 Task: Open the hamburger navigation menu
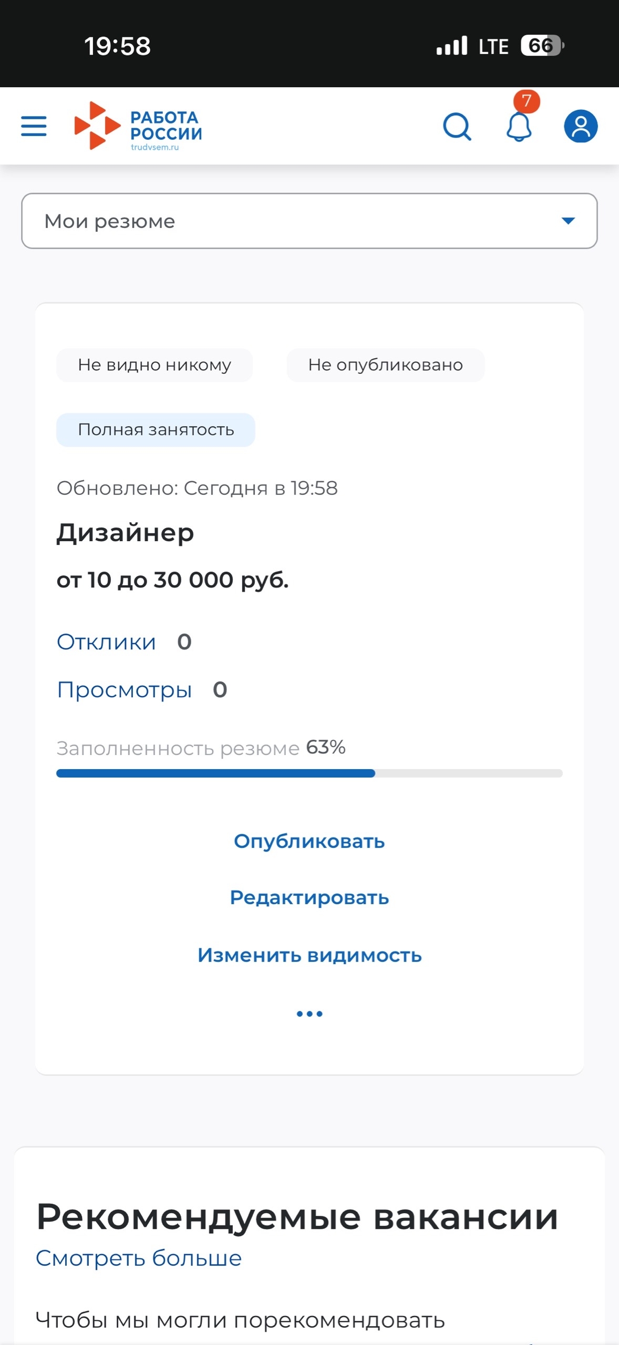(x=33, y=126)
